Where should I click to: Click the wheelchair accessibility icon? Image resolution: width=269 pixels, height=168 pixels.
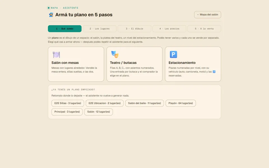[214, 72]
